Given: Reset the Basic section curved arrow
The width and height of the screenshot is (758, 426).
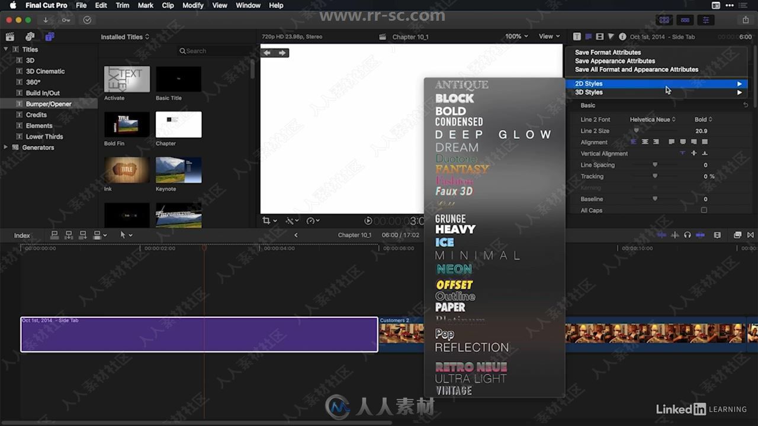Looking at the screenshot, I should [746, 105].
